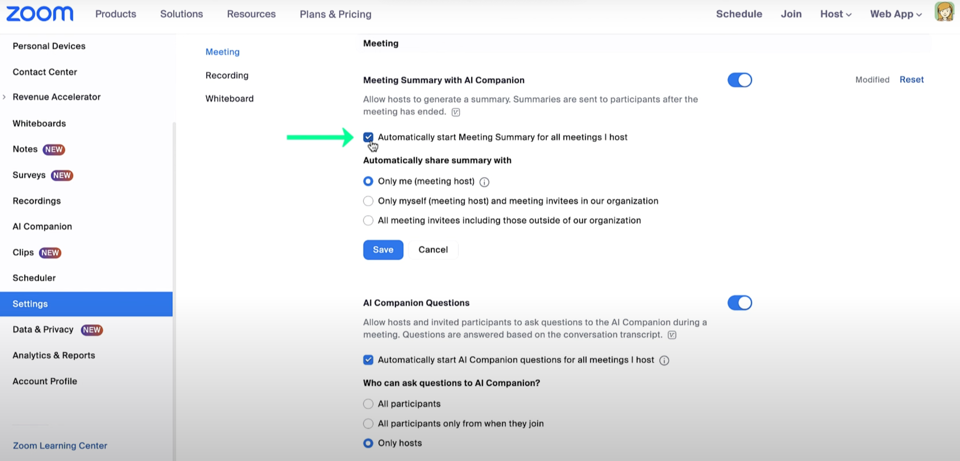Uncheck Automatically start AI Companion questions checkbox
Screen dimensions: 960x461
pyautogui.click(x=368, y=360)
